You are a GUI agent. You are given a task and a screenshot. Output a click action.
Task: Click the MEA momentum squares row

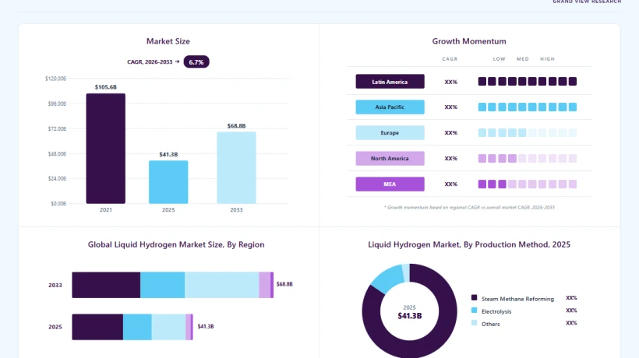[528, 184]
